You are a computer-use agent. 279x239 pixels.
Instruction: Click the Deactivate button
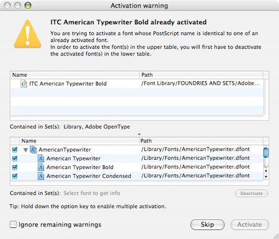(x=252, y=193)
